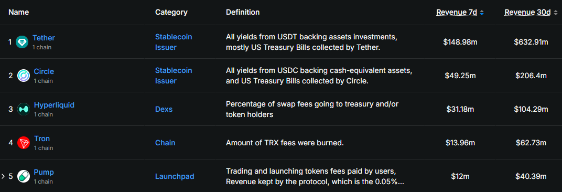Open the Tether protocol link
The width and height of the screenshot is (562, 192).
[x=44, y=38]
